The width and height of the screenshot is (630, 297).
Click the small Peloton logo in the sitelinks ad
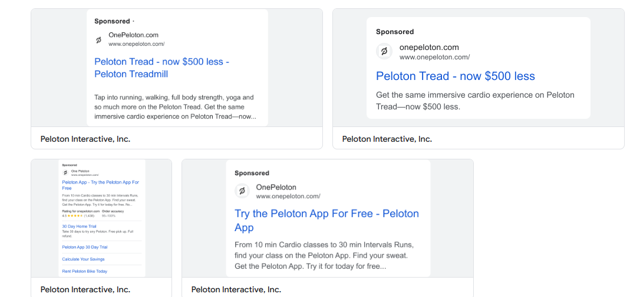coord(65,172)
